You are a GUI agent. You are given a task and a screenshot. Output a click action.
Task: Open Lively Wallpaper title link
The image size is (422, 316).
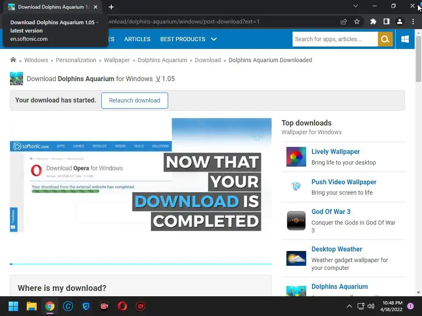tap(335, 151)
